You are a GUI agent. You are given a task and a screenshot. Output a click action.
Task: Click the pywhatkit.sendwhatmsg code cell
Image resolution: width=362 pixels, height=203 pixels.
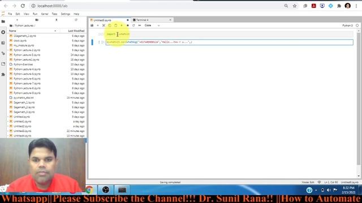click(x=229, y=42)
